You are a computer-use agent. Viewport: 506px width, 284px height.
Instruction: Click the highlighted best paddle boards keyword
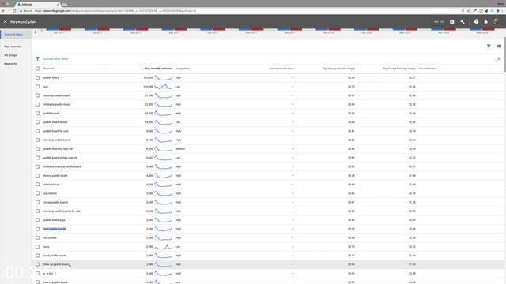(x=55, y=229)
